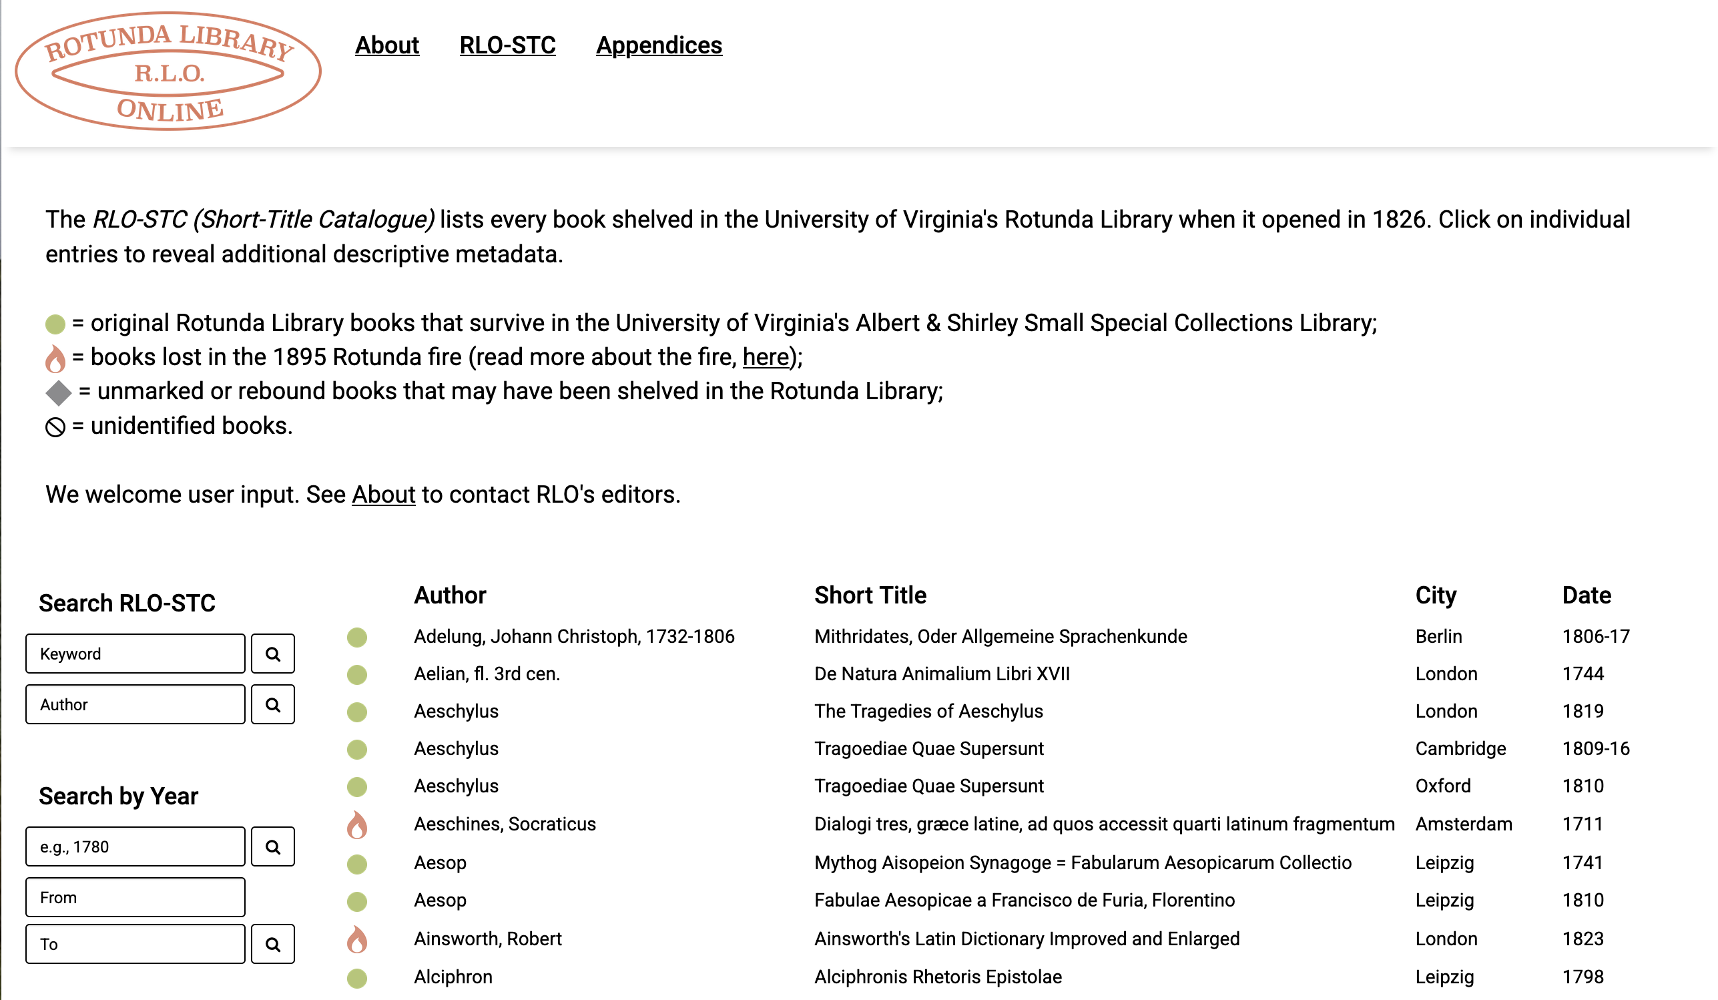Click green dot beside Adelung entry
Image resolution: width=1718 pixels, height=1000 pixels.
coord(356,638)
